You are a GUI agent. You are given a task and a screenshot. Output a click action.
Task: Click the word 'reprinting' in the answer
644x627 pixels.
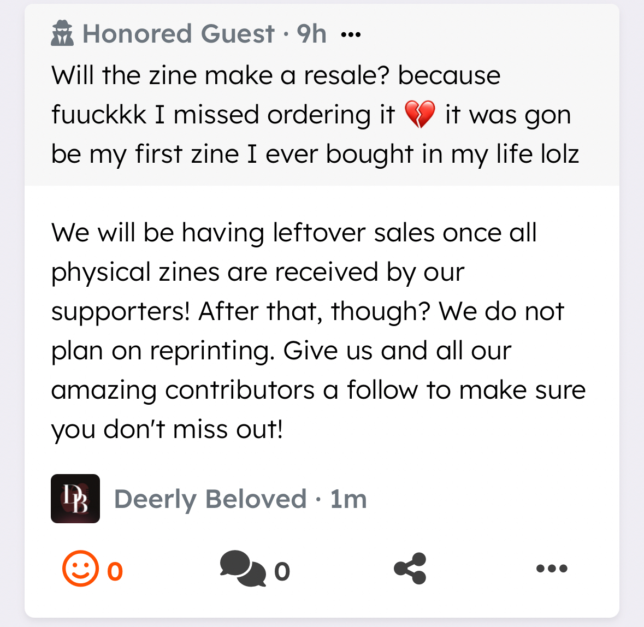[x=211, y=351]
